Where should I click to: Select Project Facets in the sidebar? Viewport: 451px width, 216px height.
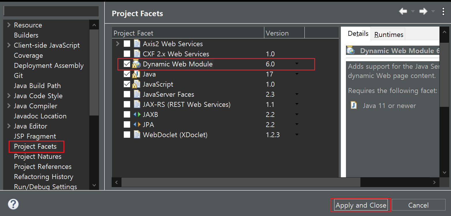click(35, 146)
